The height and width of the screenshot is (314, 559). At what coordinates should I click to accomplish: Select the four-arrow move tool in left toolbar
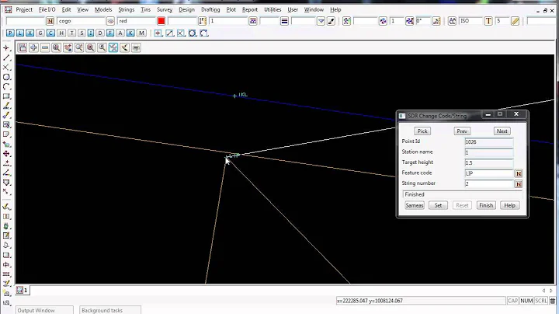click(6, 154)
